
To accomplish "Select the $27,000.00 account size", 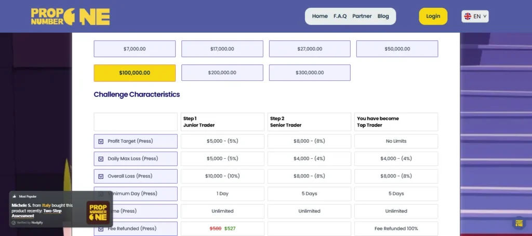I will [x=310, y=49].
